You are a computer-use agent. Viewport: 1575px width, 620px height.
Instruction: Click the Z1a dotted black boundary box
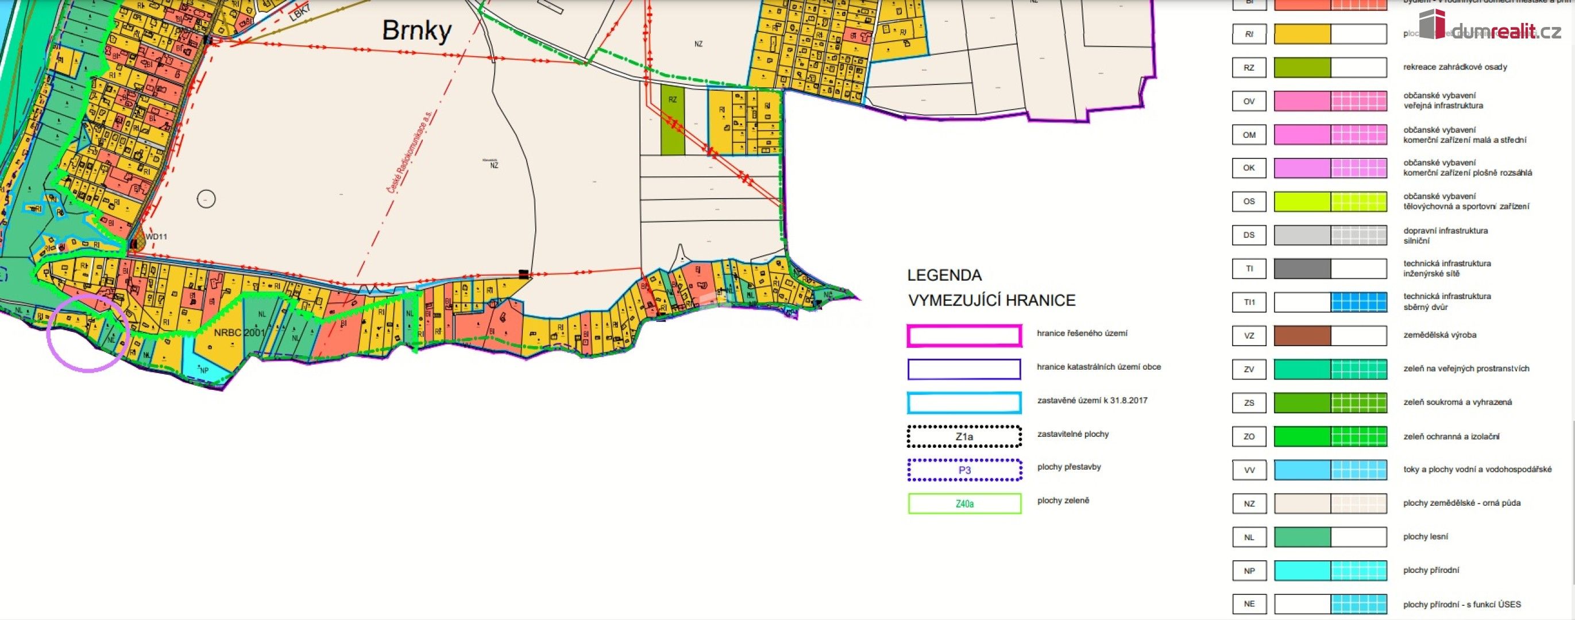964,437
